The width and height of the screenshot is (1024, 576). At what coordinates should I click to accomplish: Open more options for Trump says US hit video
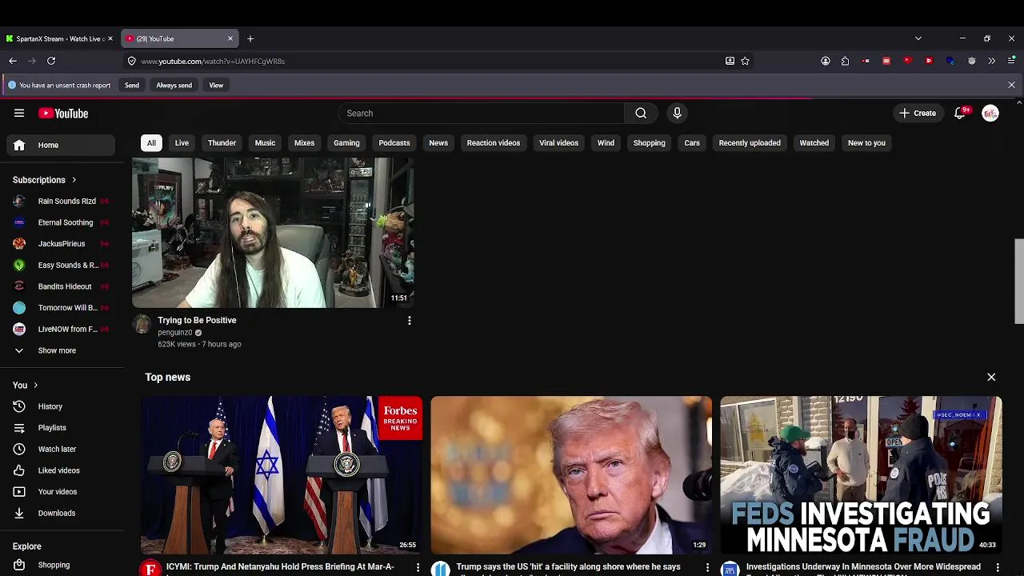[707, 567]
